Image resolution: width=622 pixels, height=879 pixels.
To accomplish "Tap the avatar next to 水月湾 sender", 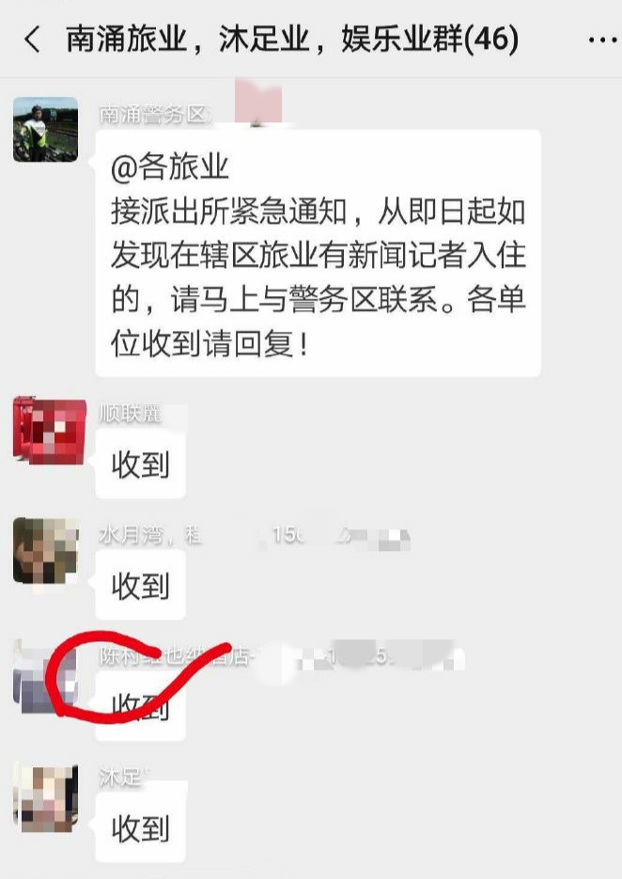I will (x=45, y=551).
